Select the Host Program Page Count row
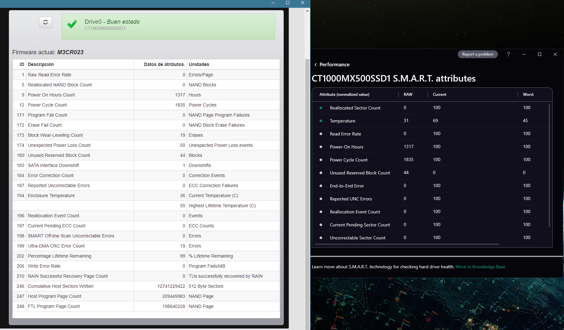This screenshot has width=564, height=330. point(146,296)
